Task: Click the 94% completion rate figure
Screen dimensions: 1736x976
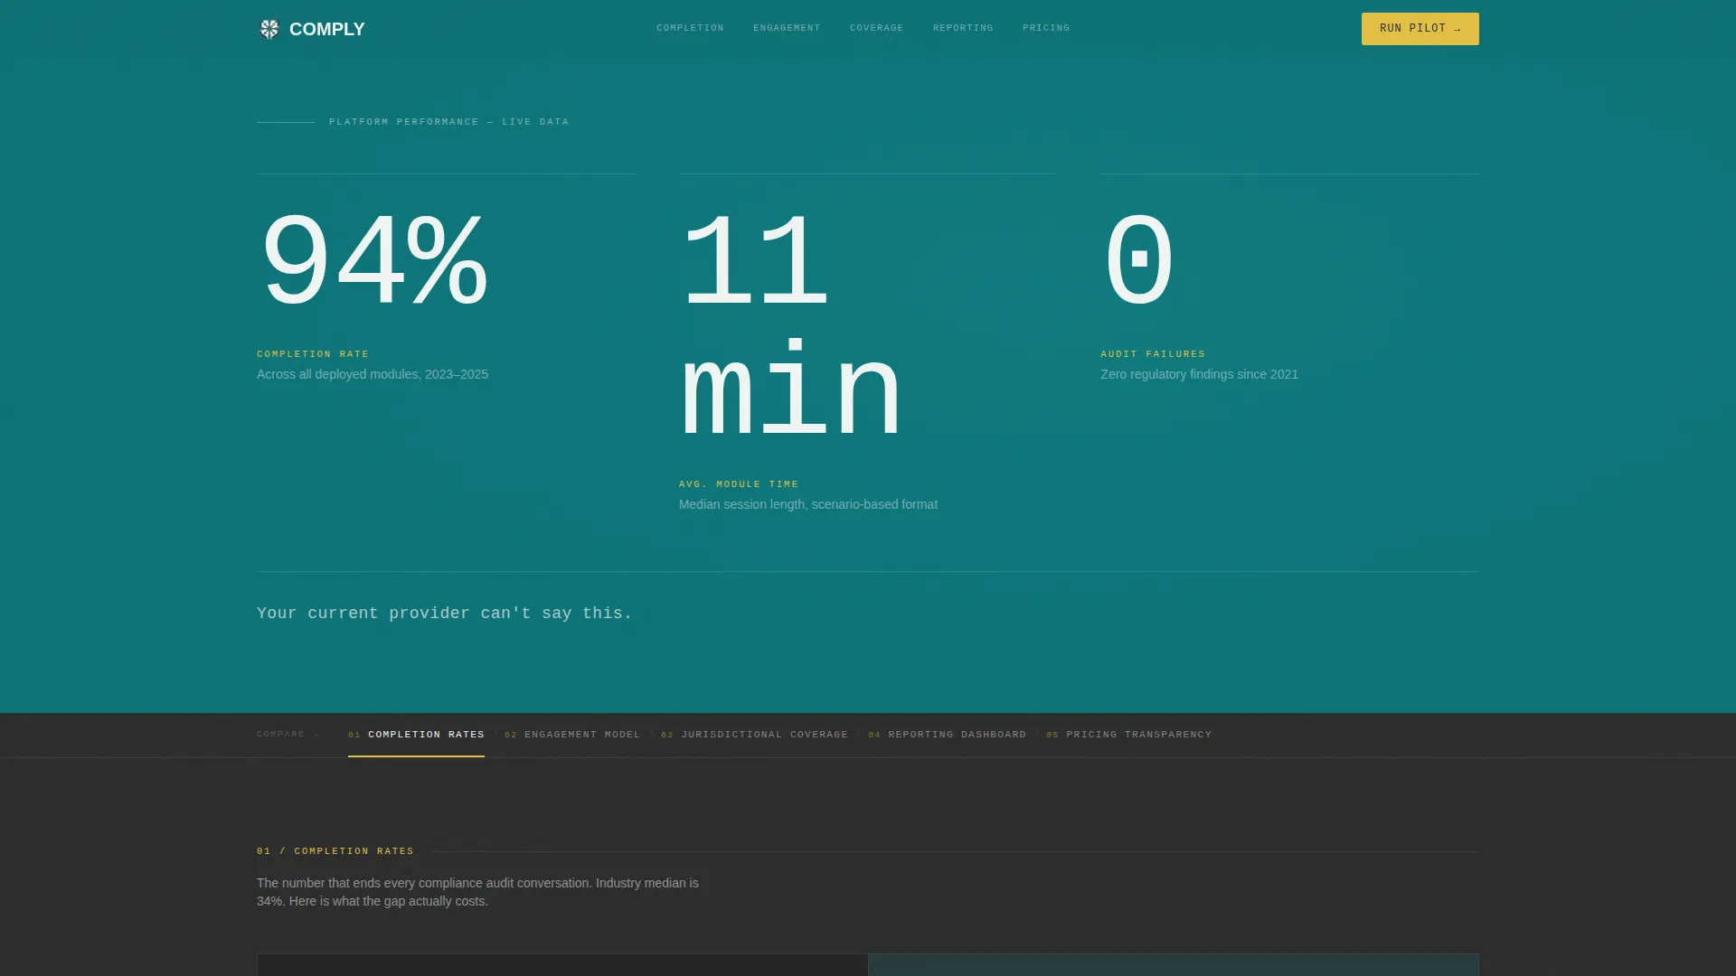Action: (373, 261)
